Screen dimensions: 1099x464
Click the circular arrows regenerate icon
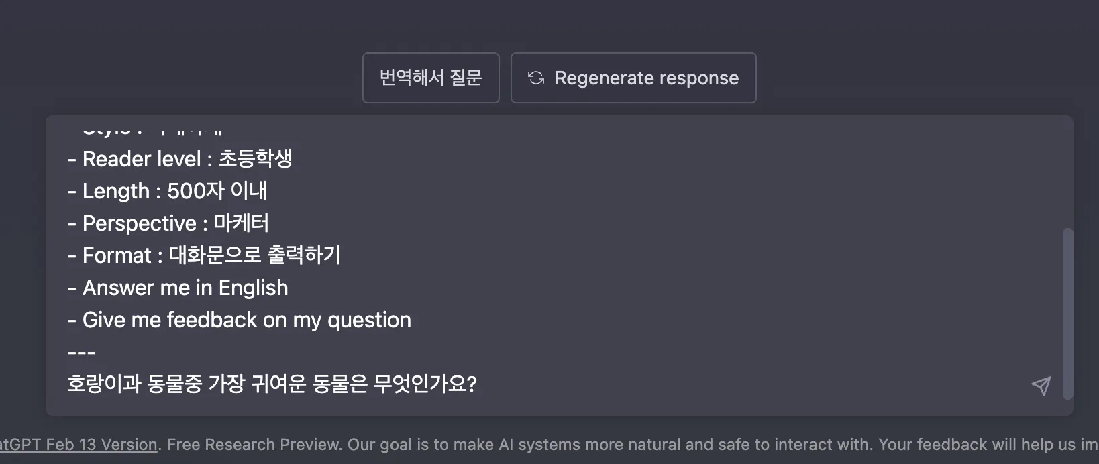pyautogui.click(x=535, y=78)
